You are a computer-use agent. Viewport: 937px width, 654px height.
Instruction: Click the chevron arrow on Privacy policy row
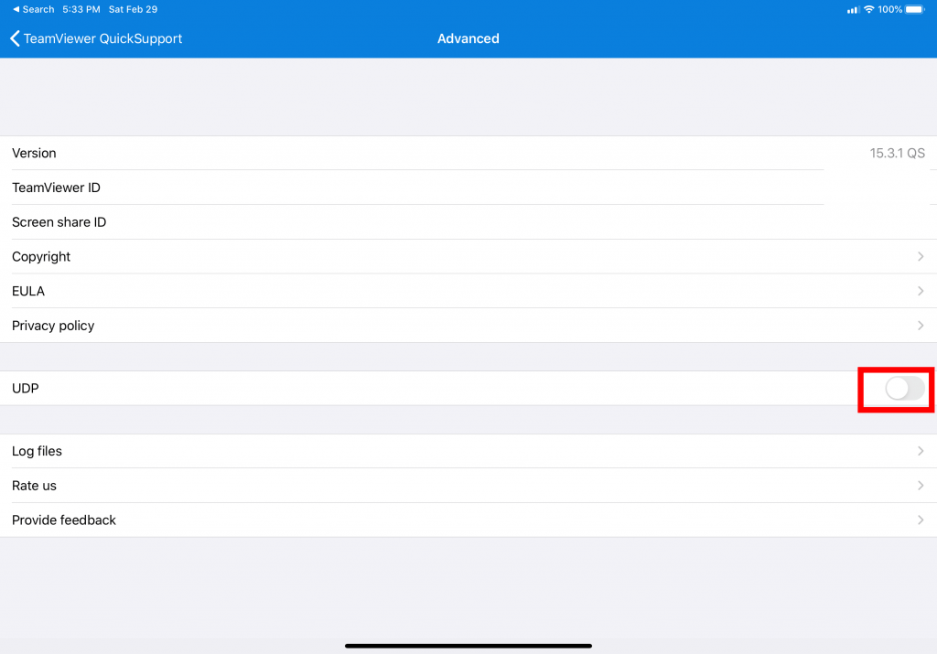click(x=921, y=326)
